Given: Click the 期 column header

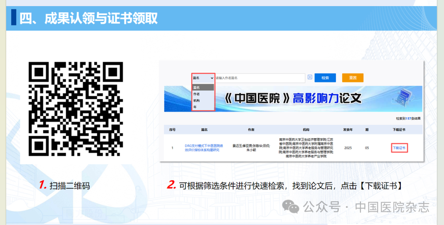Looking at the screenshot, I should coord(367,130).
